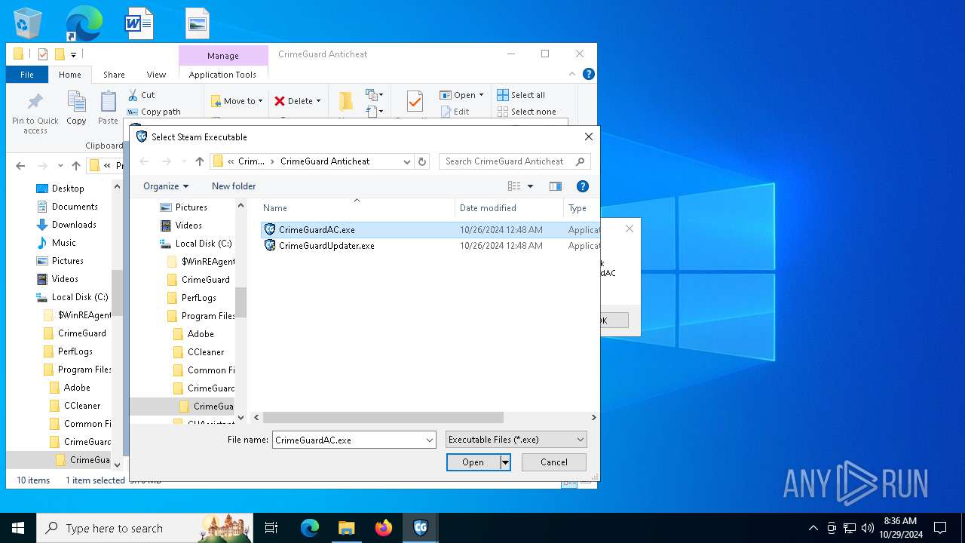Select Music in Explorer navigation pane
This screenshot has height=543, width=965.
point(57,243)
